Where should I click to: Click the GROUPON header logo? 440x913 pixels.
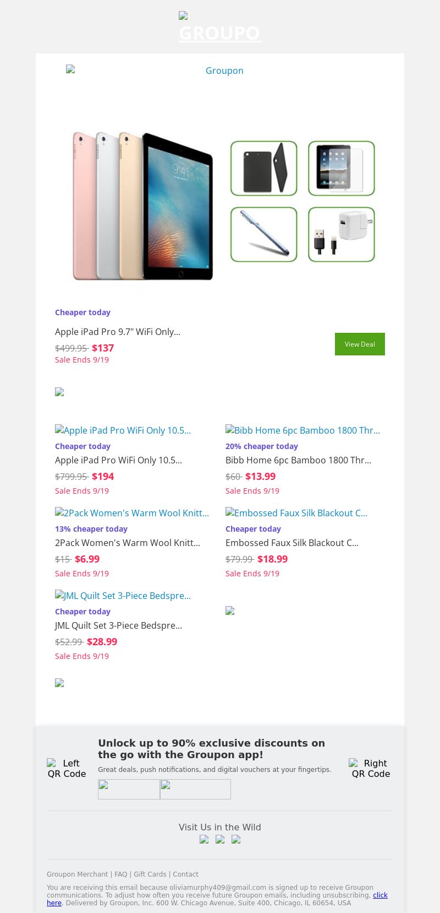pyautogui.click(x=220, y=29)
